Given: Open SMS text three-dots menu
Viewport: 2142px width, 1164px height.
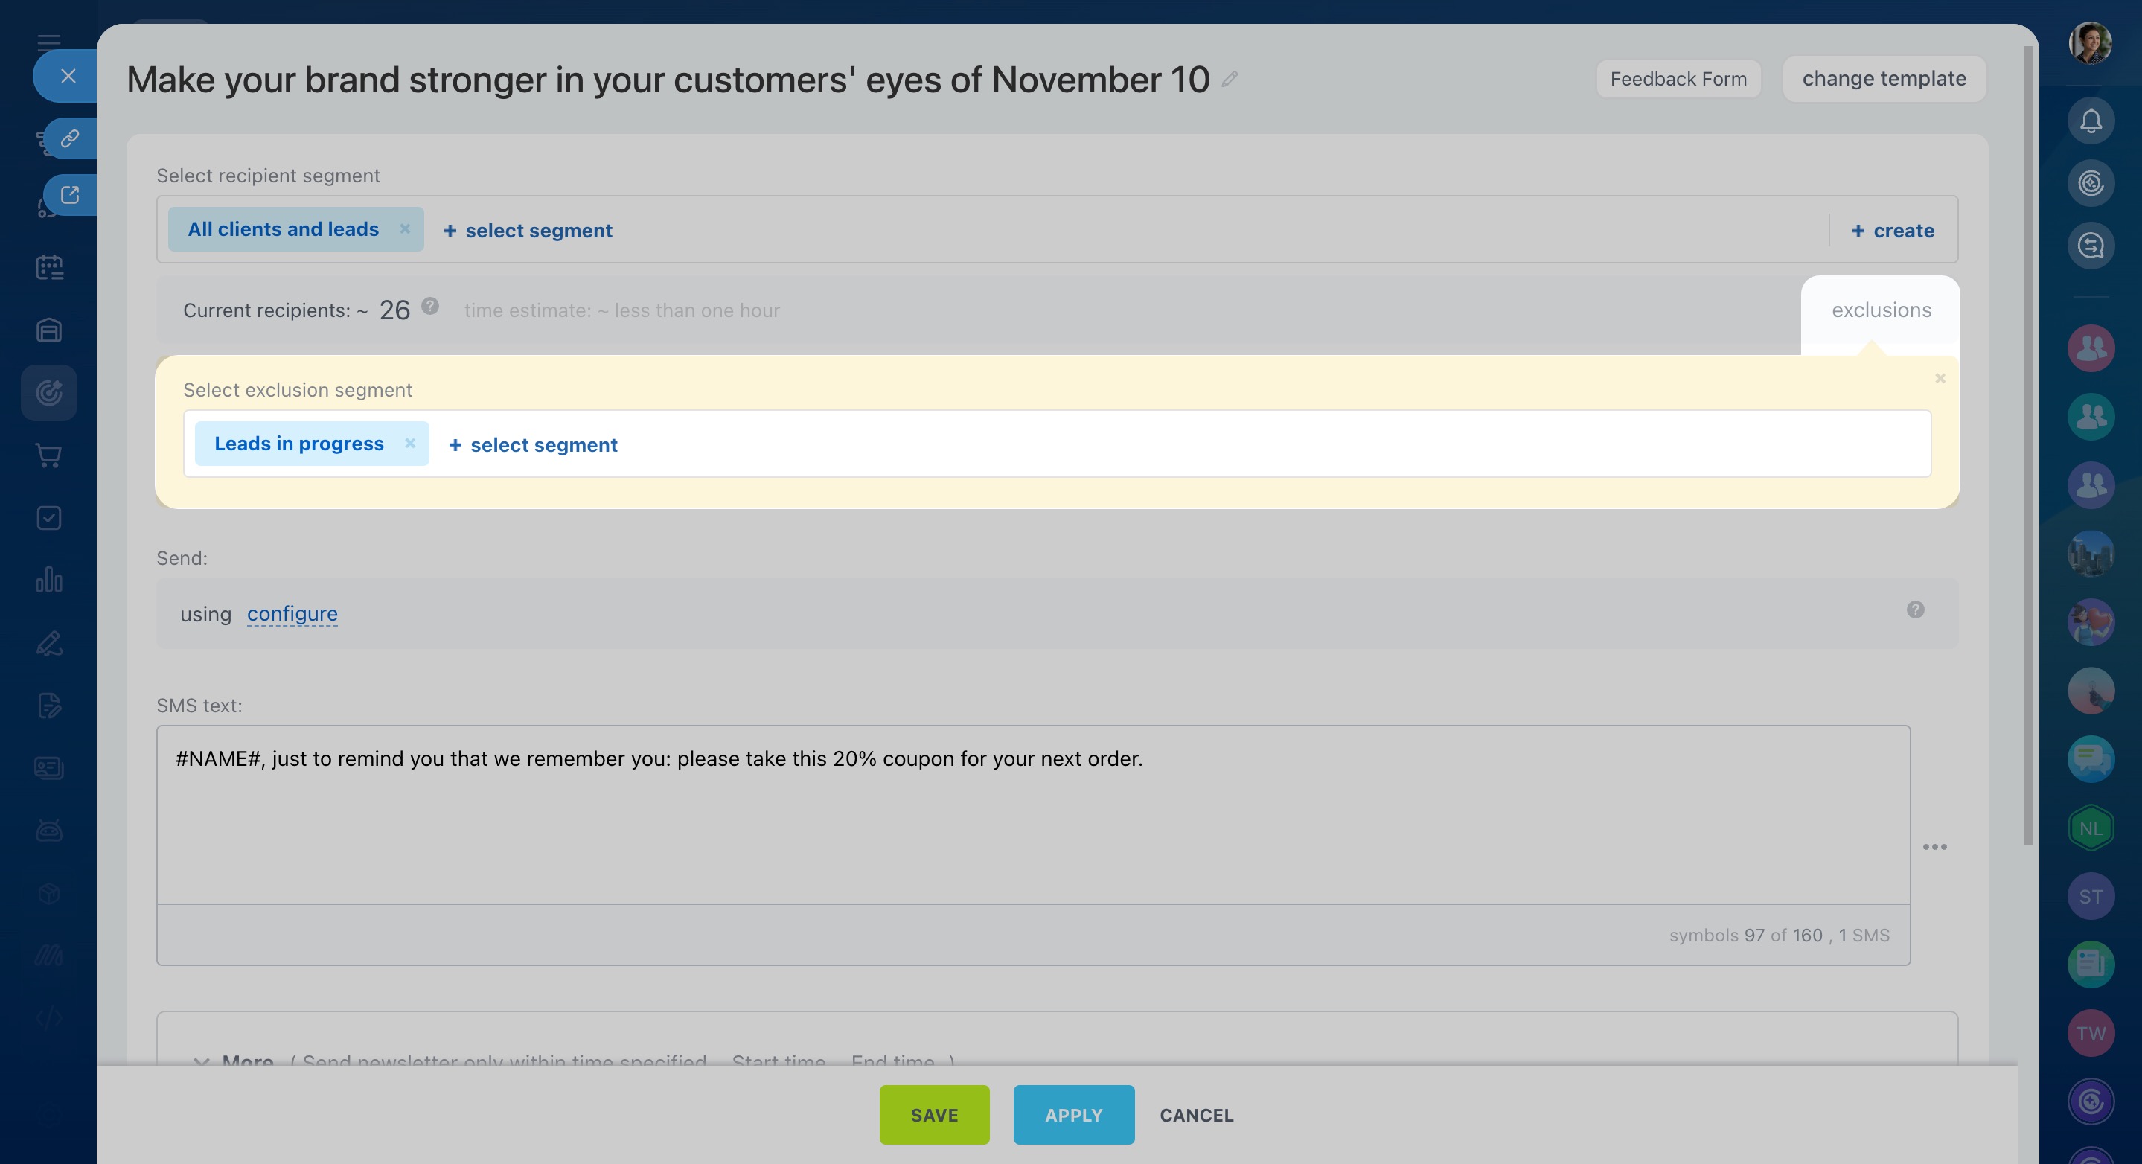Looking at the screenshot, I should (x=1934, y=847).
